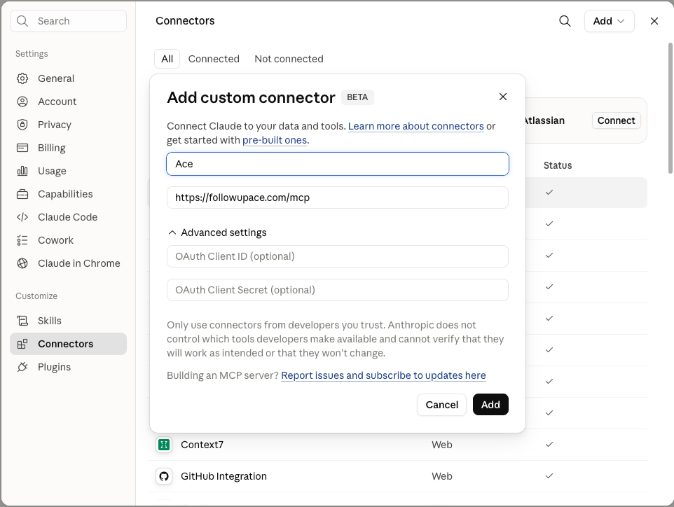
Task: Click Cancel in the dialog
Action: (441, 405)
